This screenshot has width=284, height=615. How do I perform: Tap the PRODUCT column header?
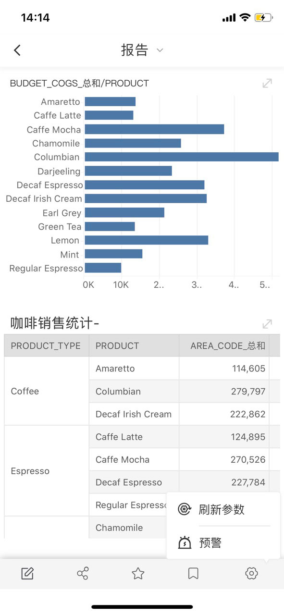pyautogui.click(x=134, y=346)
